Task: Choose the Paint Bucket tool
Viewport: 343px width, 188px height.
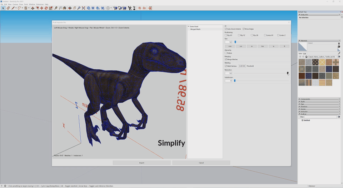Action: (65, 8)
